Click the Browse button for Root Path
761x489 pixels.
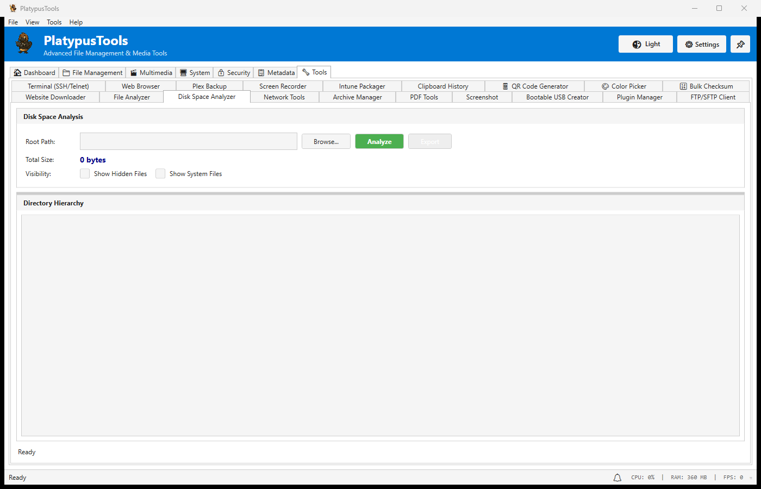point(326,141)
